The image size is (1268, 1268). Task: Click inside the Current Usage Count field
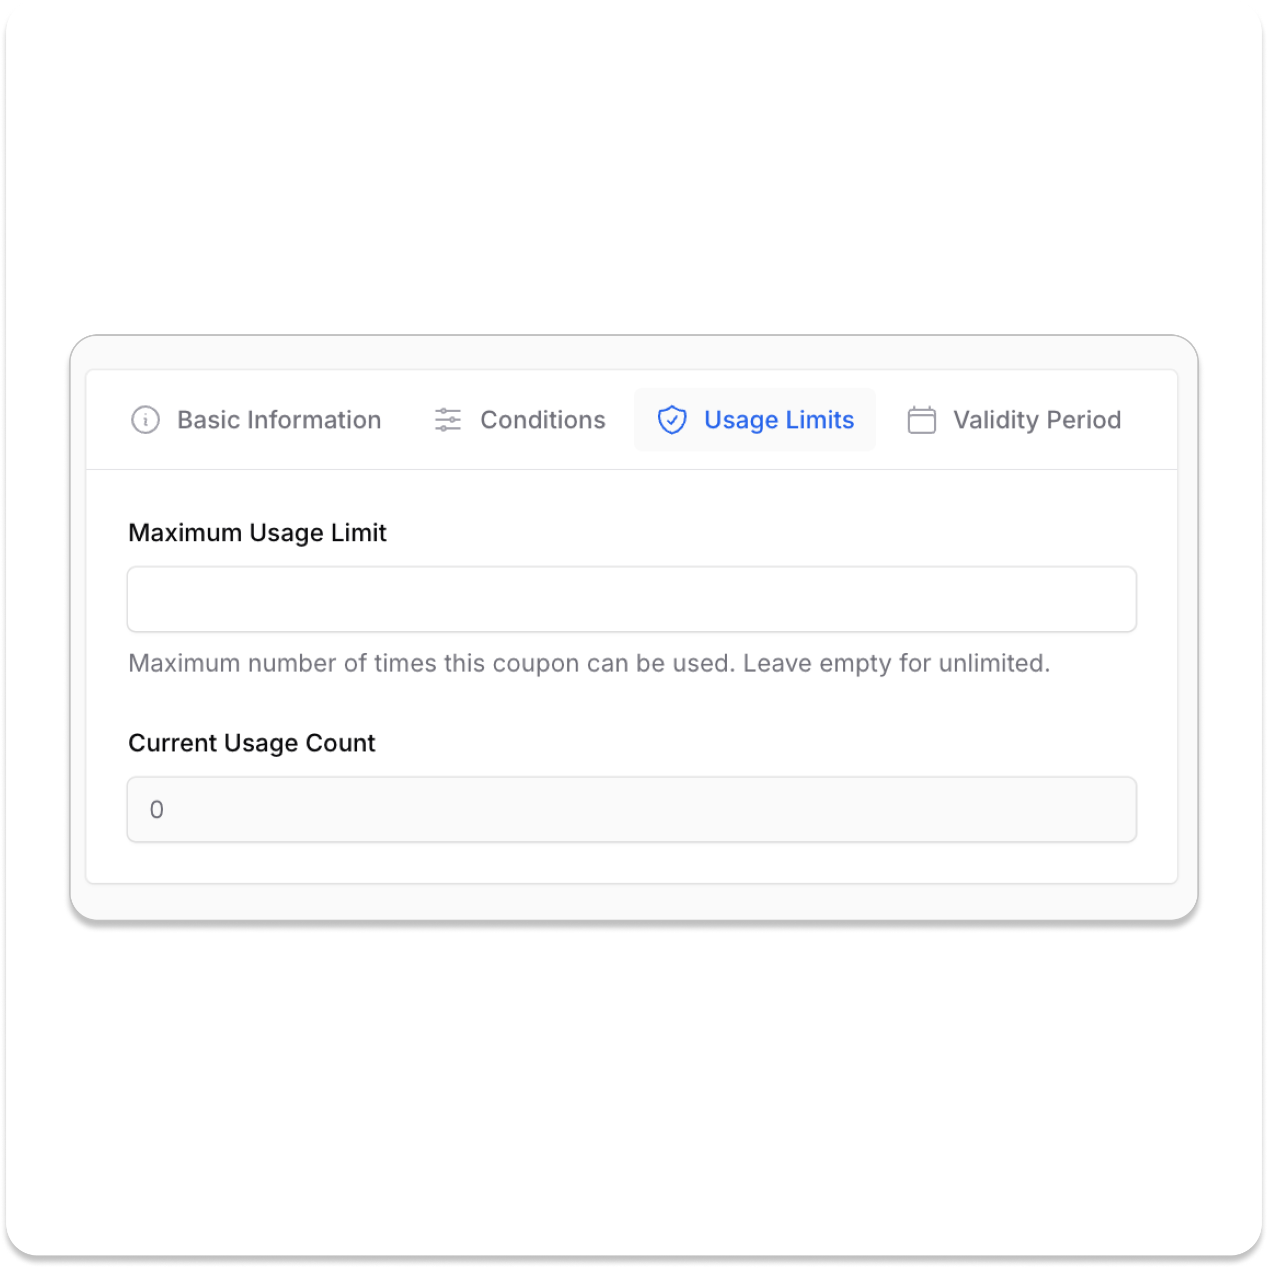coord(631,809)
